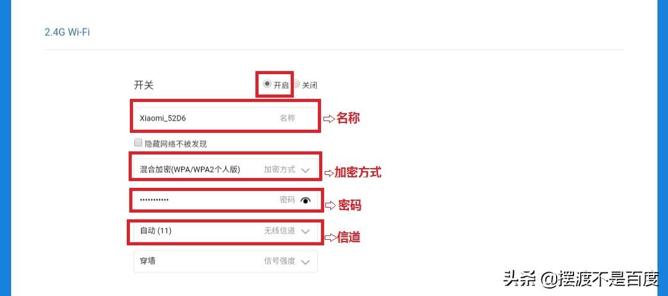The height and width of the screenshot is (296, 668).
Task: Select the 开启 radio button
Action: point(267,84)
